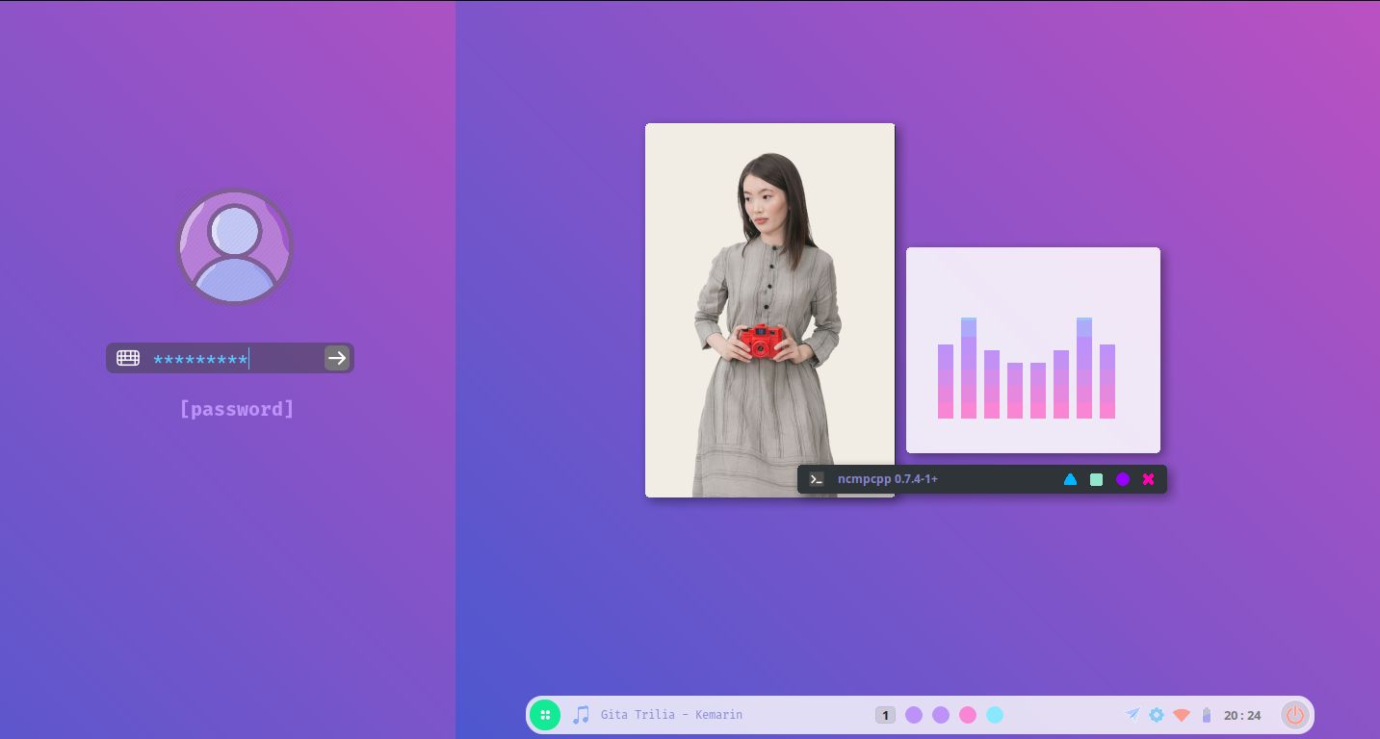The height and width of the screenshot is (739, 1380).
Task: Open the green app launcher button
Action: coord(545,715)
